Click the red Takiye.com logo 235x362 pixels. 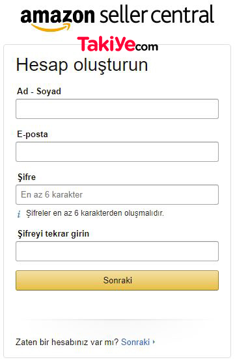click(117, 44)
